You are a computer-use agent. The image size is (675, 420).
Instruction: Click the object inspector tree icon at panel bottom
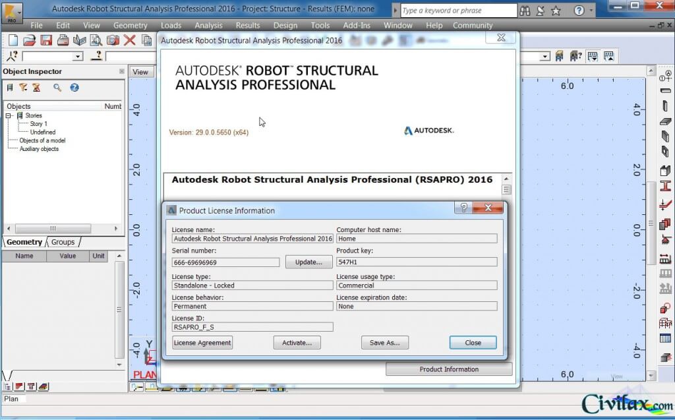point(8,386)
